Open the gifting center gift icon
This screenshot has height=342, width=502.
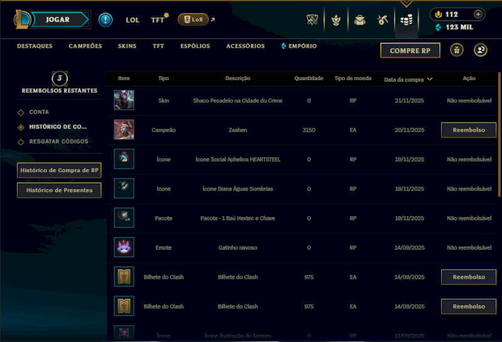(x=457, y=50)
